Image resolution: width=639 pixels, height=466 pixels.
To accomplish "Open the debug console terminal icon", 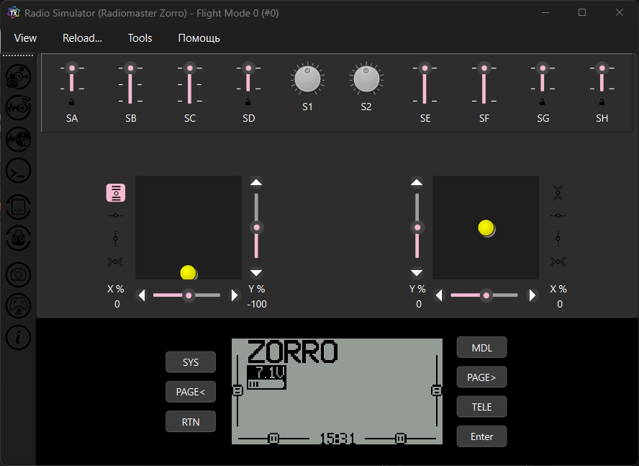I will (x=18, y=171).
